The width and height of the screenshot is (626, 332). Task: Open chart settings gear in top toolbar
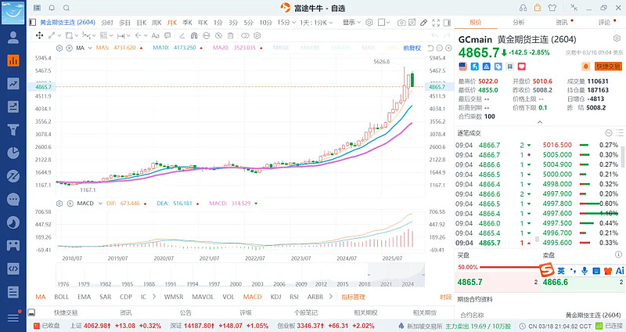point(369,23)
